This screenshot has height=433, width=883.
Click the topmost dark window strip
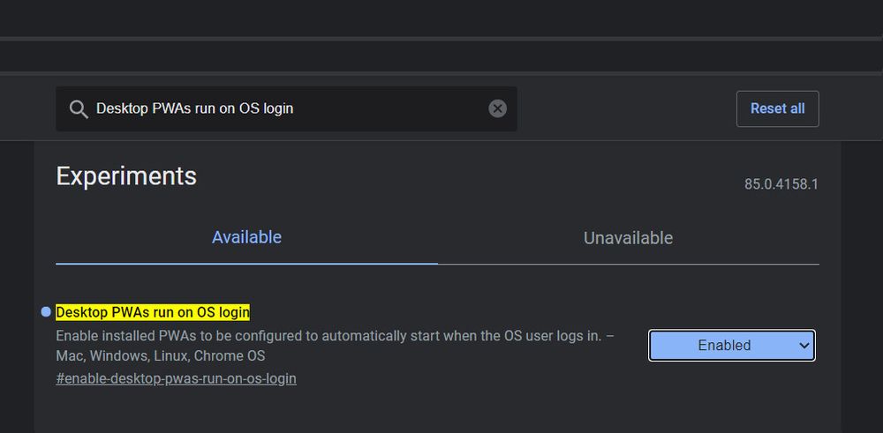441,18
